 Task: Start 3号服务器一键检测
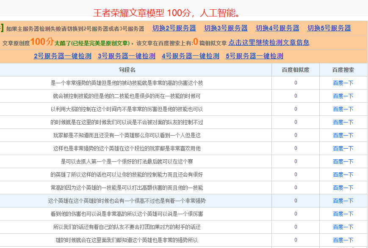click(x=126, y=56)
